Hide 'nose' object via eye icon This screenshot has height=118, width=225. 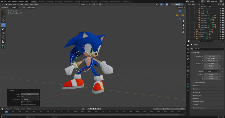coord(220,13)
